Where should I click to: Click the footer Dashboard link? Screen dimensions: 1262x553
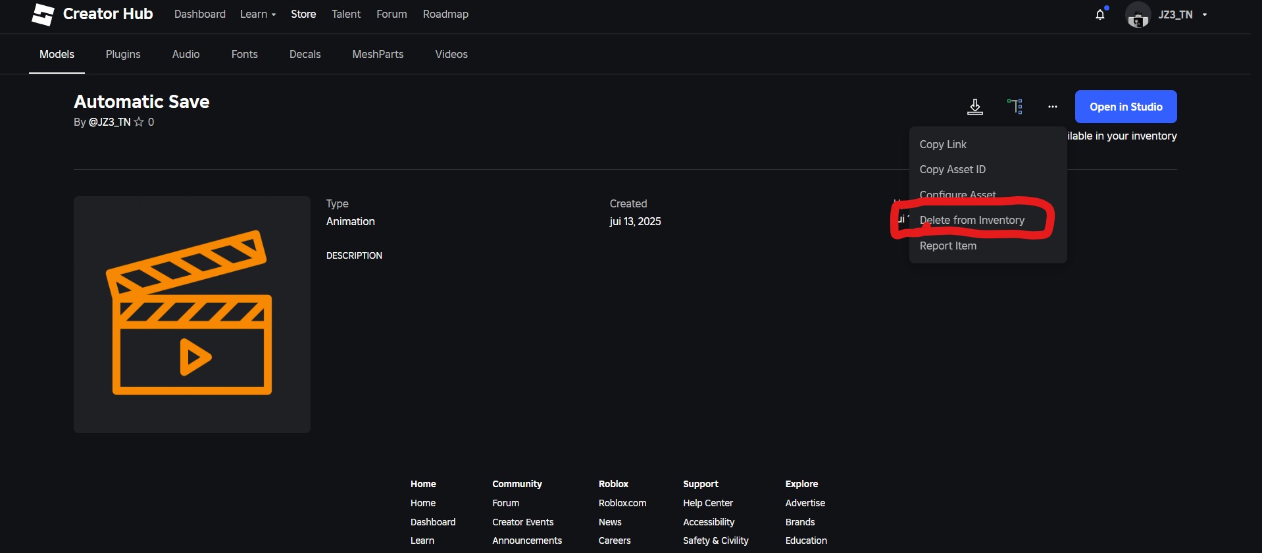(433, 522)
